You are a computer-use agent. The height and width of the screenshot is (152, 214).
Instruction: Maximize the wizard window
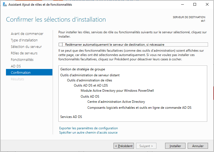195,5
